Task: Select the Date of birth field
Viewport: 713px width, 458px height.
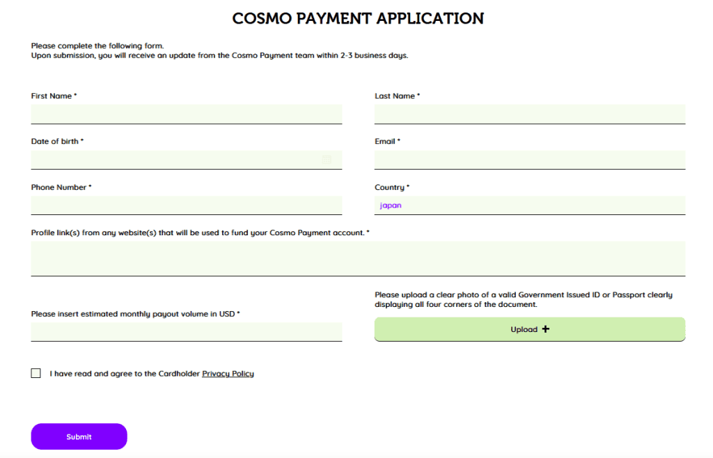Action: (187, 160)
